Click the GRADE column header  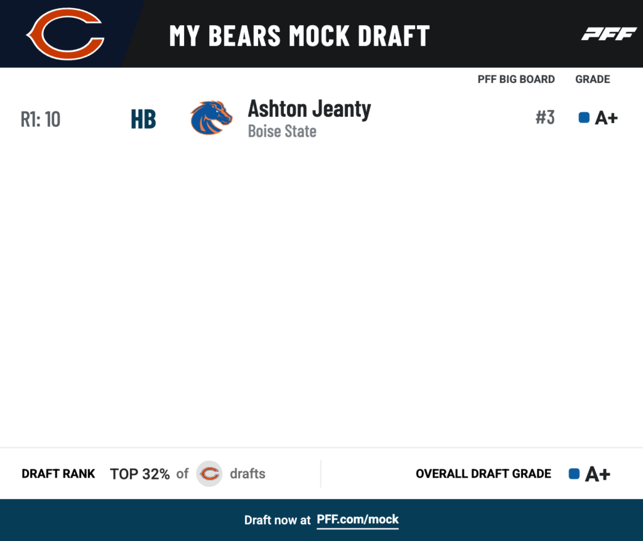point(593,79)
